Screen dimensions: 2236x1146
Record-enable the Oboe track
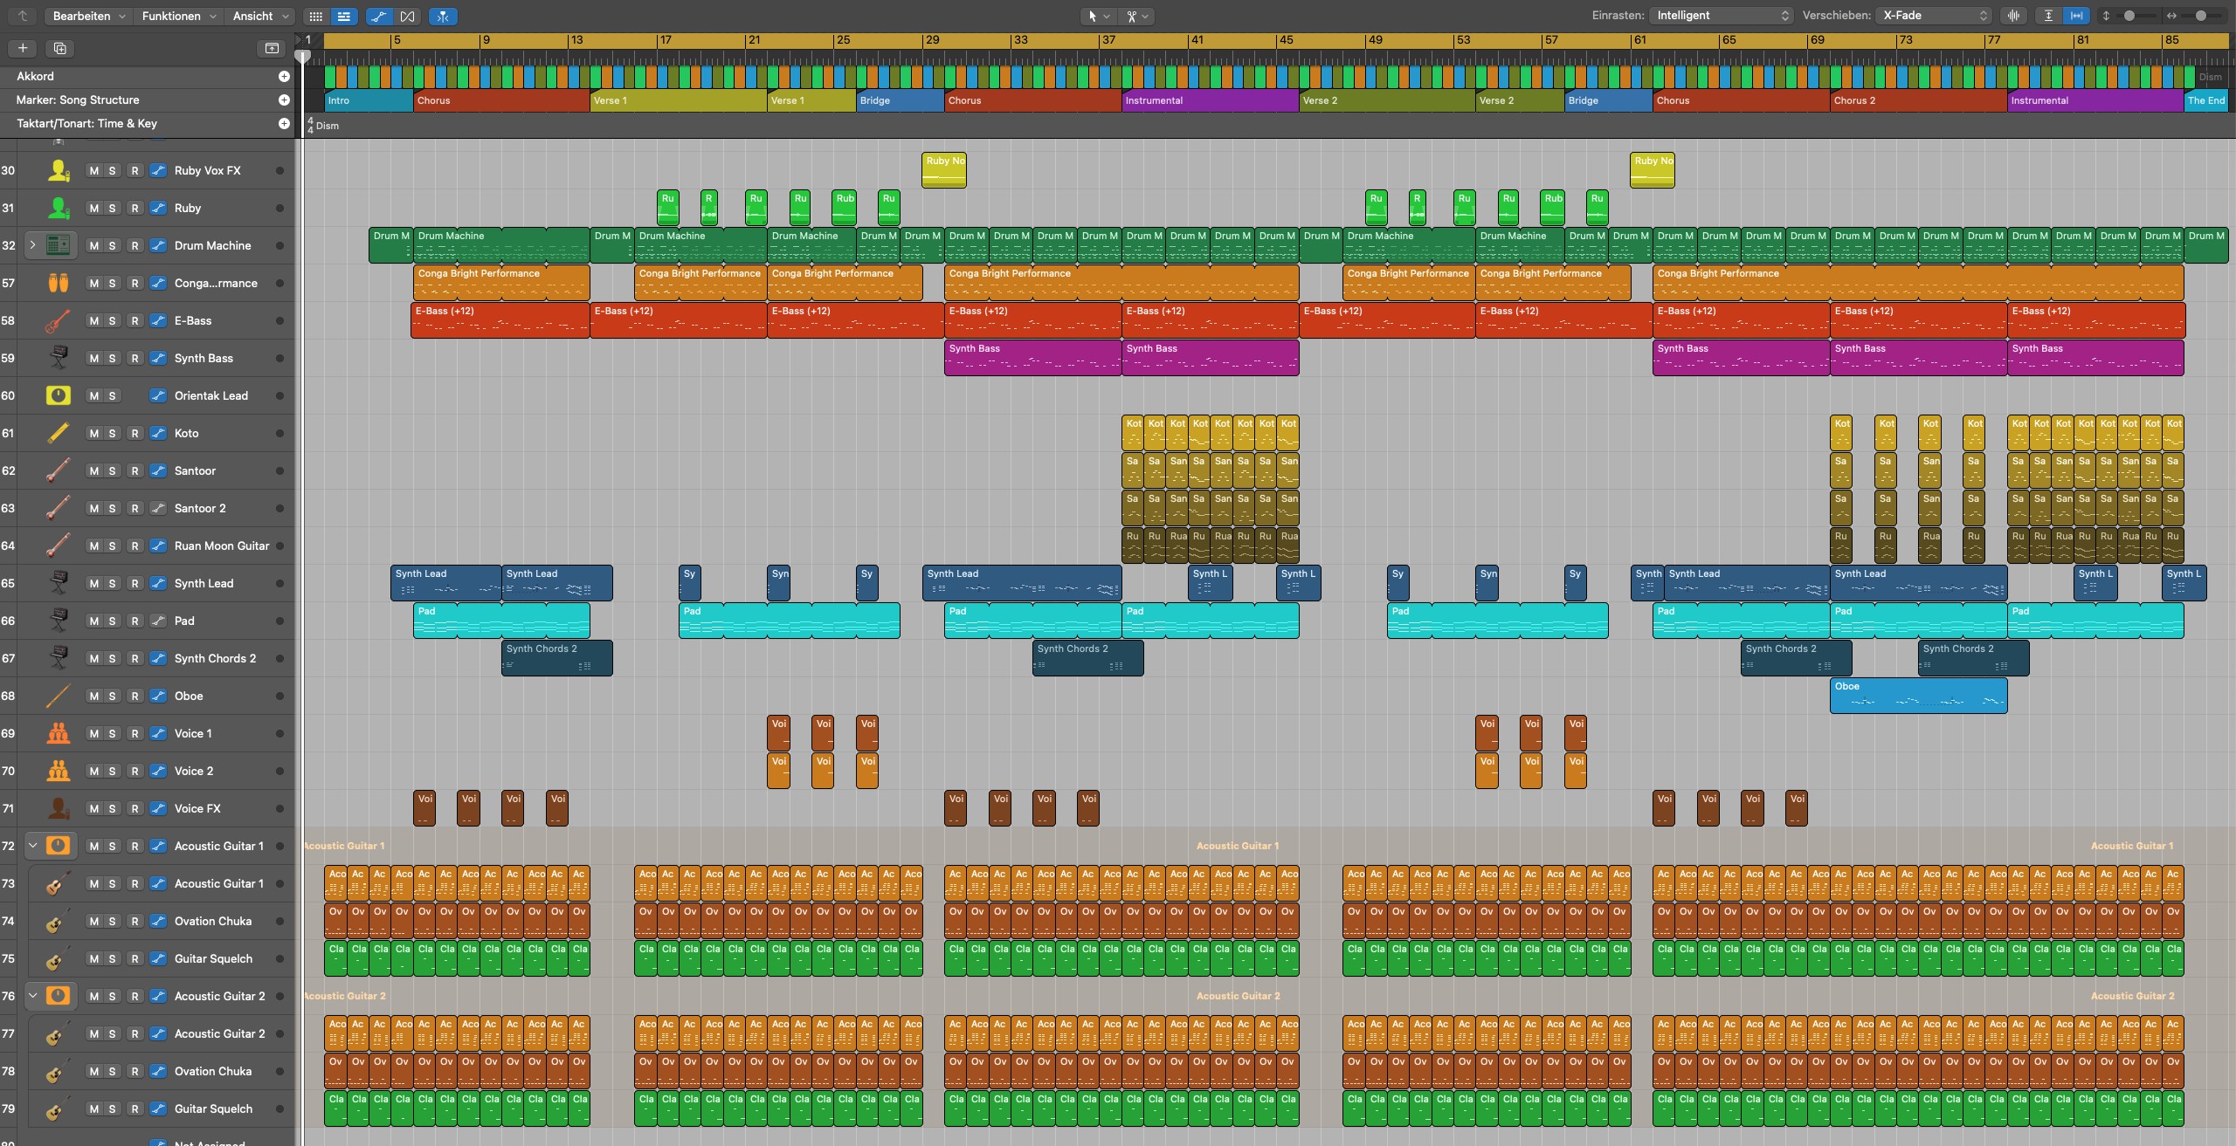pyautogui.click(x=135, y=697)
